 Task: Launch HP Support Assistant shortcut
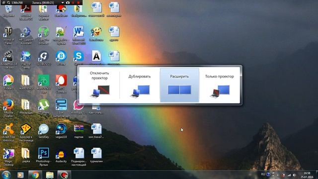coord(26,35)
